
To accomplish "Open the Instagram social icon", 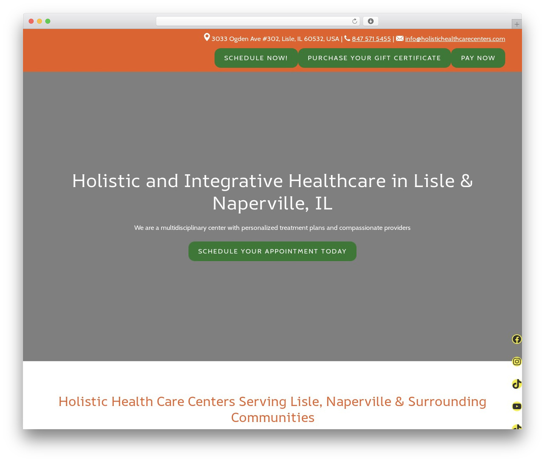I will (x=516, y=361).
